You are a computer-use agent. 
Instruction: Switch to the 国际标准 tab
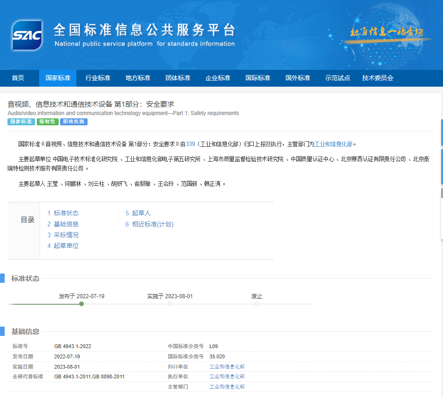(258, 78)
